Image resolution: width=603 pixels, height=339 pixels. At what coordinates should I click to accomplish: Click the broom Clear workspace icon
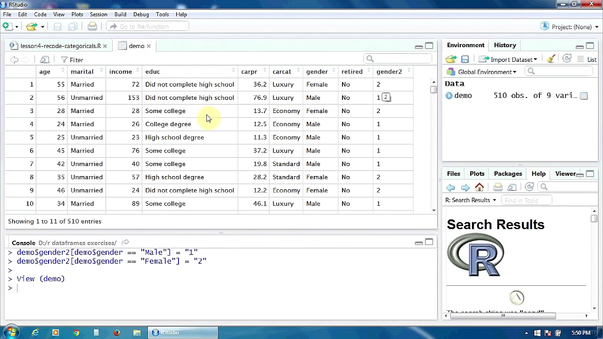click(550, 59)
